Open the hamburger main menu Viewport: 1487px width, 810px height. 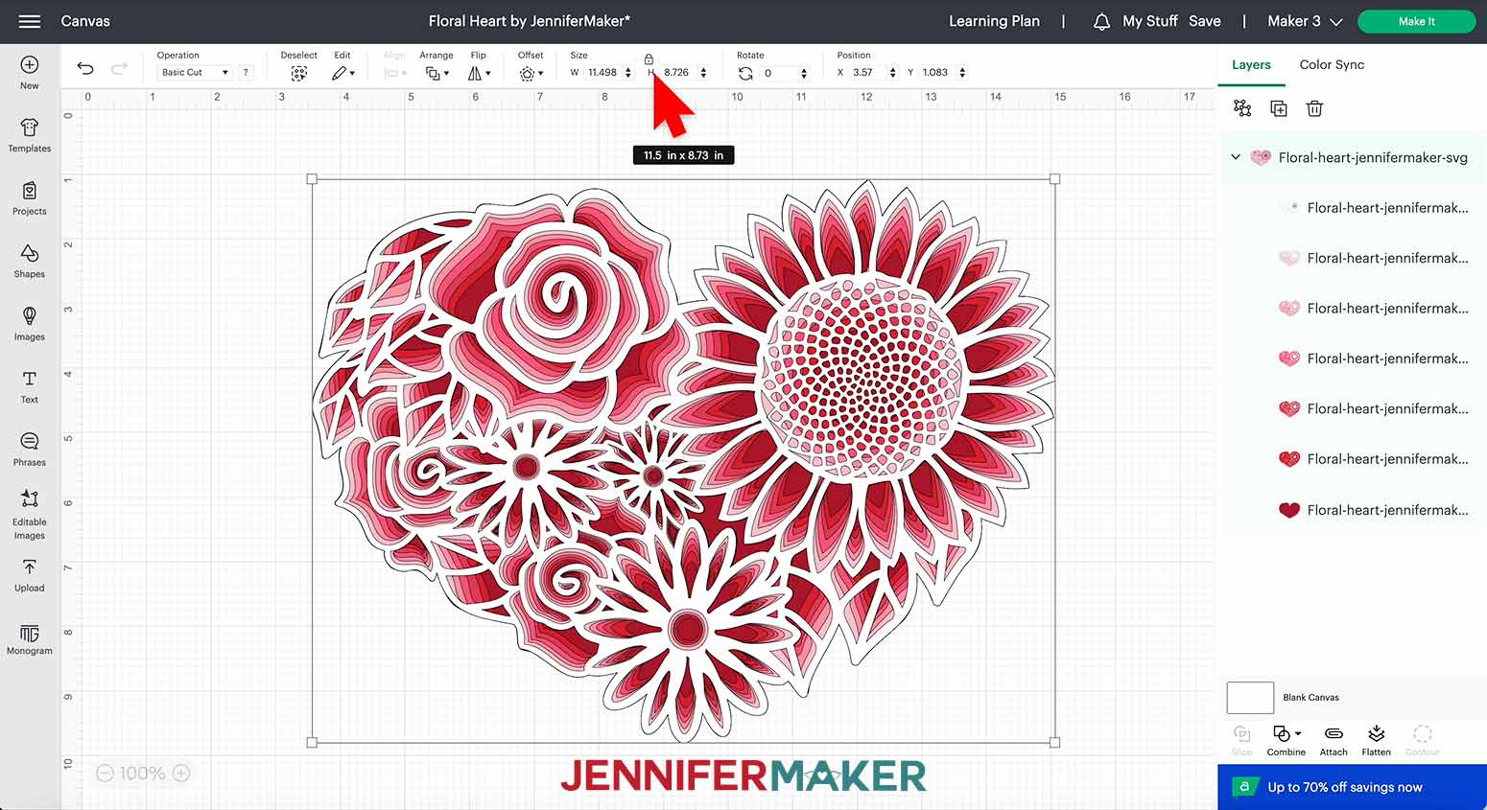click(30, 21)
